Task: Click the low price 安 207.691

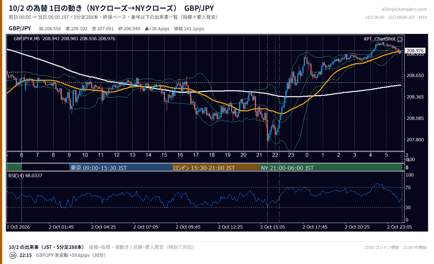Action: tap(103, 28)
